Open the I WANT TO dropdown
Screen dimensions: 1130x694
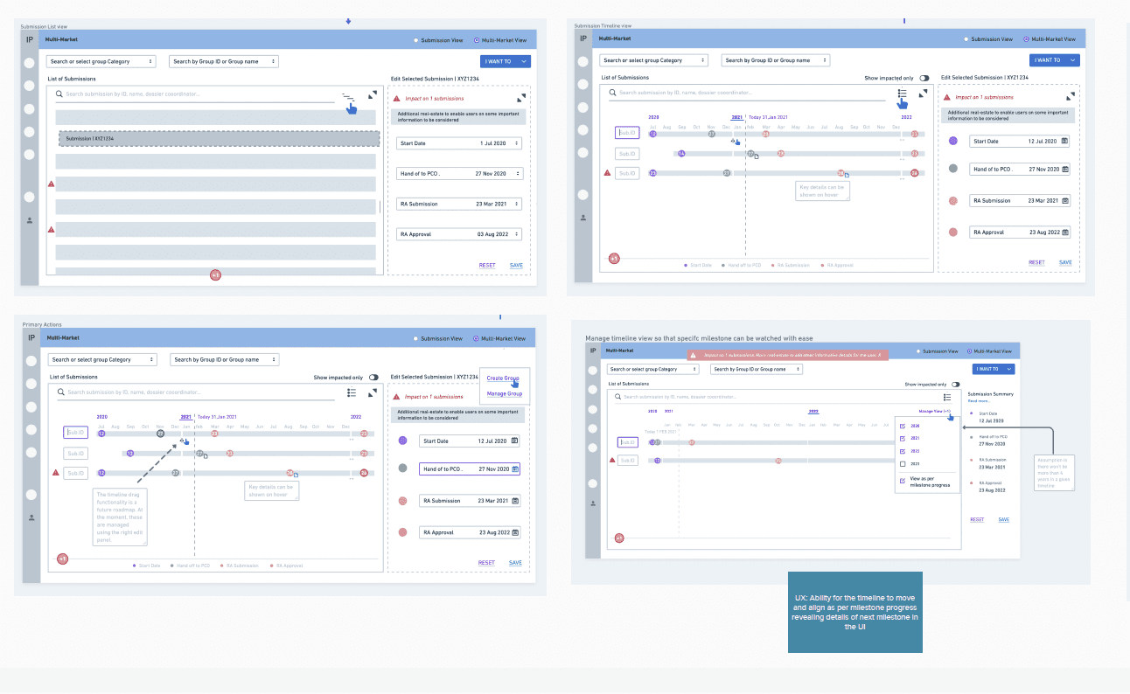[x=505, y=61]
